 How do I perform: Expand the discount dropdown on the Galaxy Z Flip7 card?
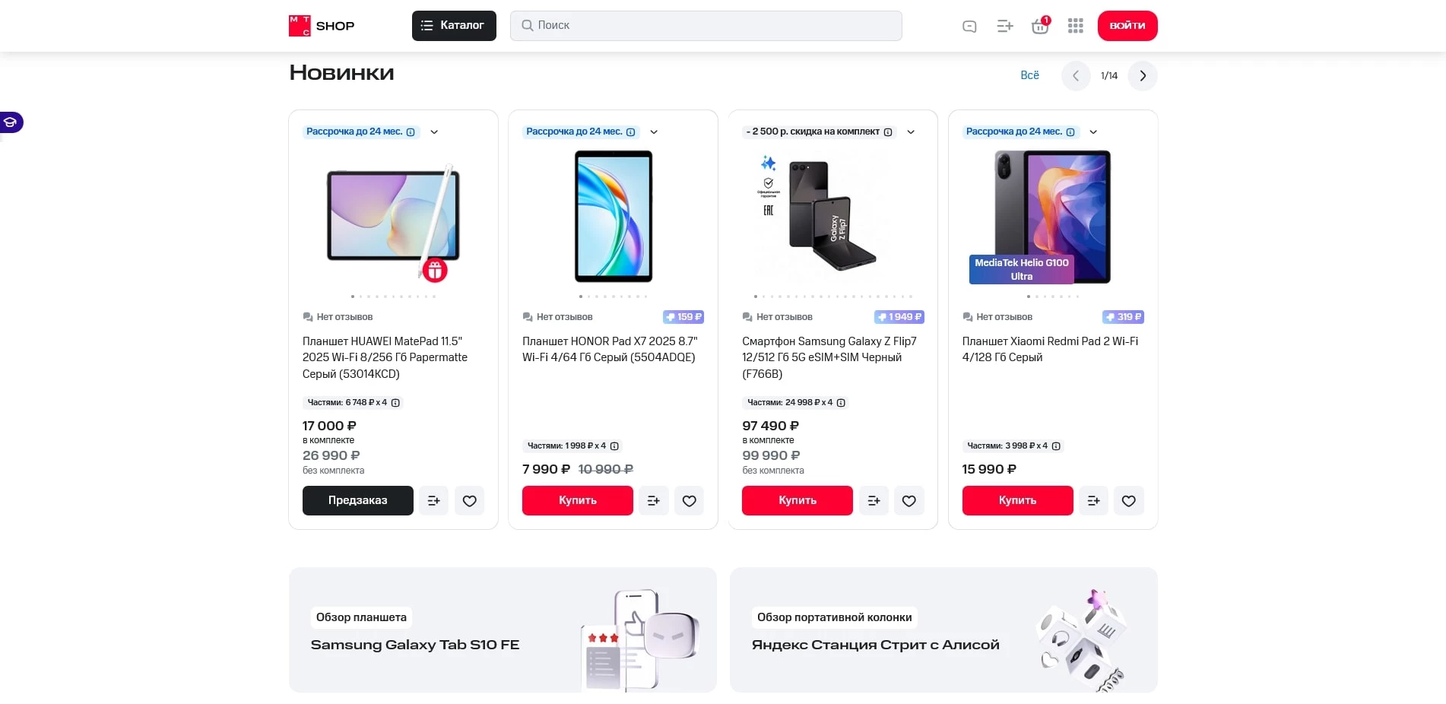pyautogui.click(x=911, y=132)
